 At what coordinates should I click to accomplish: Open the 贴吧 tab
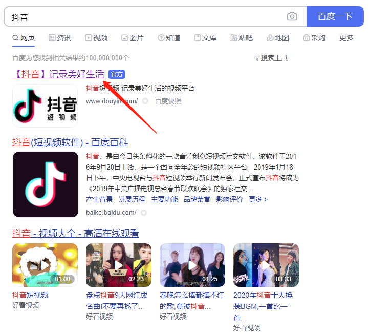[242, 38]
